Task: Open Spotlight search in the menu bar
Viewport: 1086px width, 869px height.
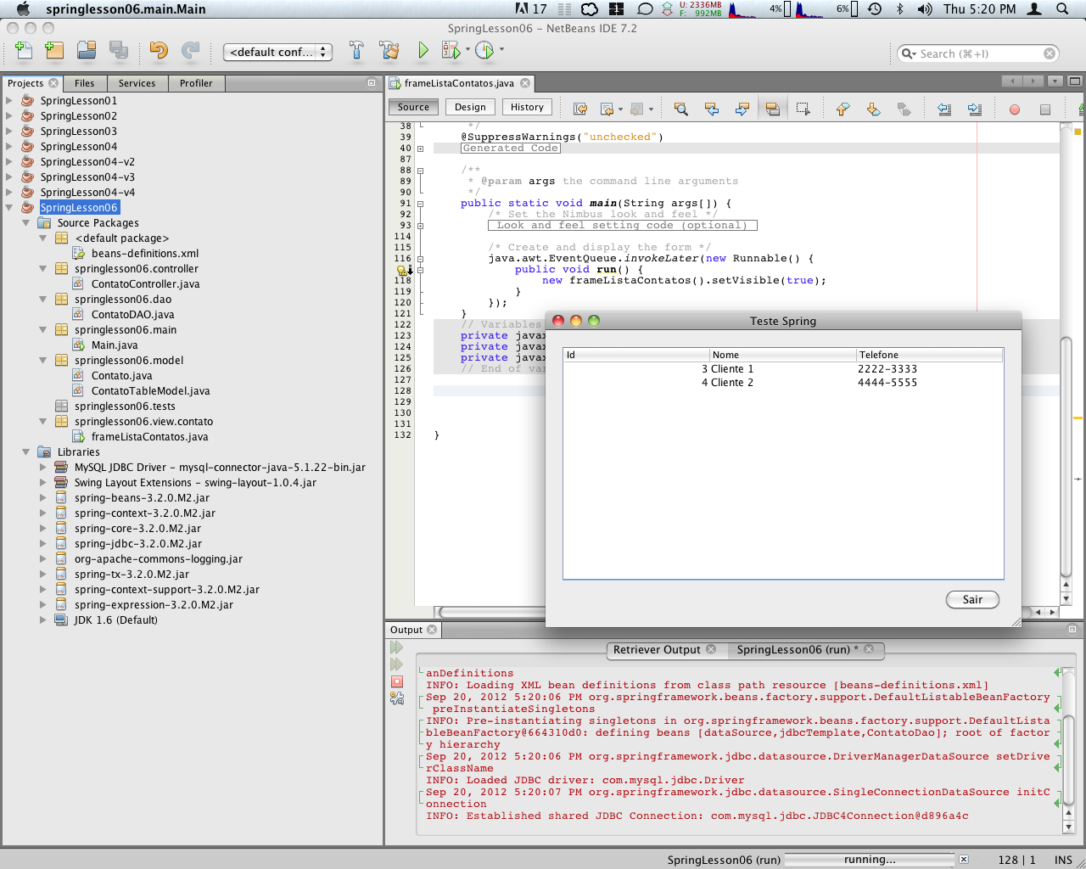Action: pos(1062,8)
